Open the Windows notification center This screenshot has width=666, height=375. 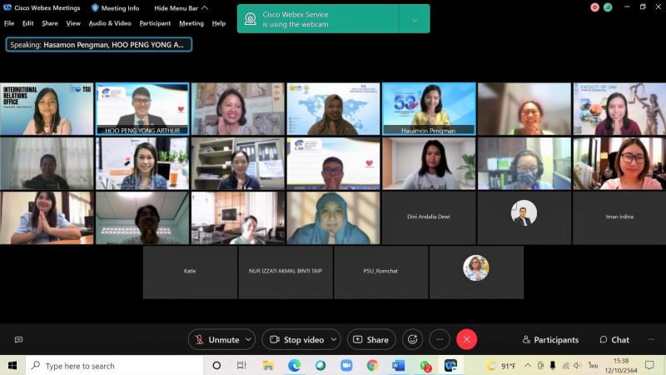pos(649,365)
